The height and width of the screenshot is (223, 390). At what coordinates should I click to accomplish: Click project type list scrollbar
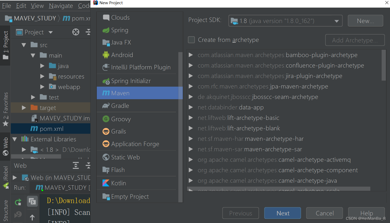click(180, 127)
